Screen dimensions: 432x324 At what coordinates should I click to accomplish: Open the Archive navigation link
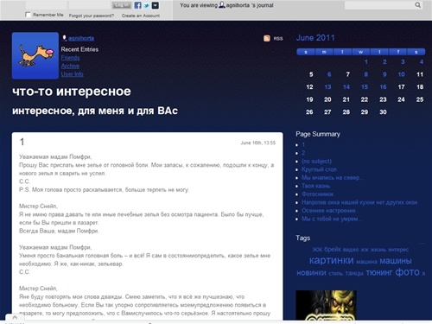click(x=70, y=66)
